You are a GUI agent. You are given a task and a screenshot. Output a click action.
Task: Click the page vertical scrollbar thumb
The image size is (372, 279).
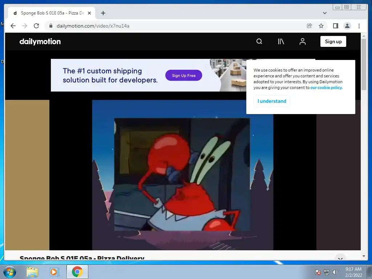pyautogui.click(x=364, y=64)
